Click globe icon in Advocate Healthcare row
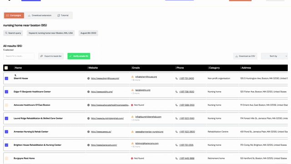The width and height of the screenshot is (291, 164). (89, 105)
